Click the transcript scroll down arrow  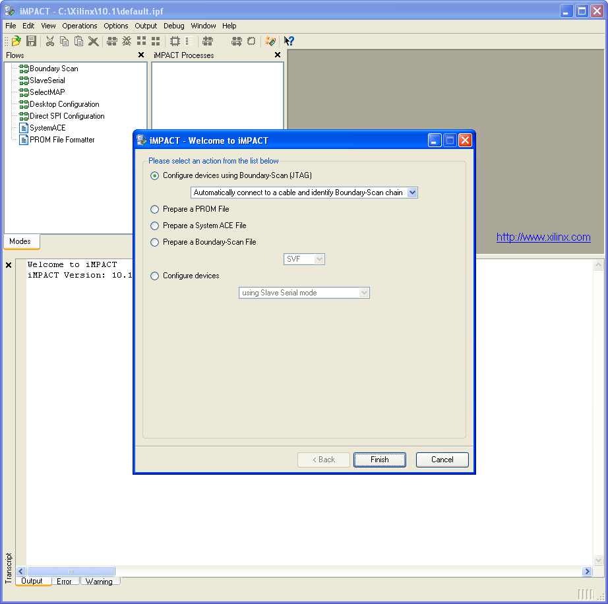[598, 560]
